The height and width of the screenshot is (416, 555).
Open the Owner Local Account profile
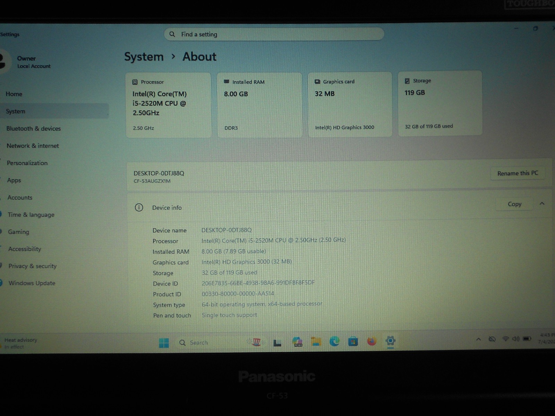coord(26,62)
